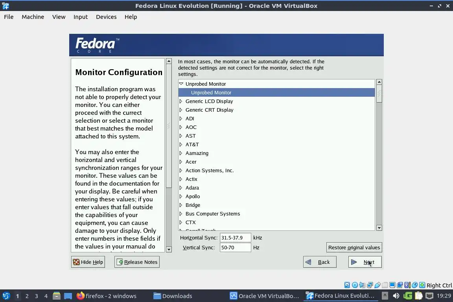This screenshot has width=453, height=302.
Task: Select the Bus Computer Systems row
Action: (276, 214)
